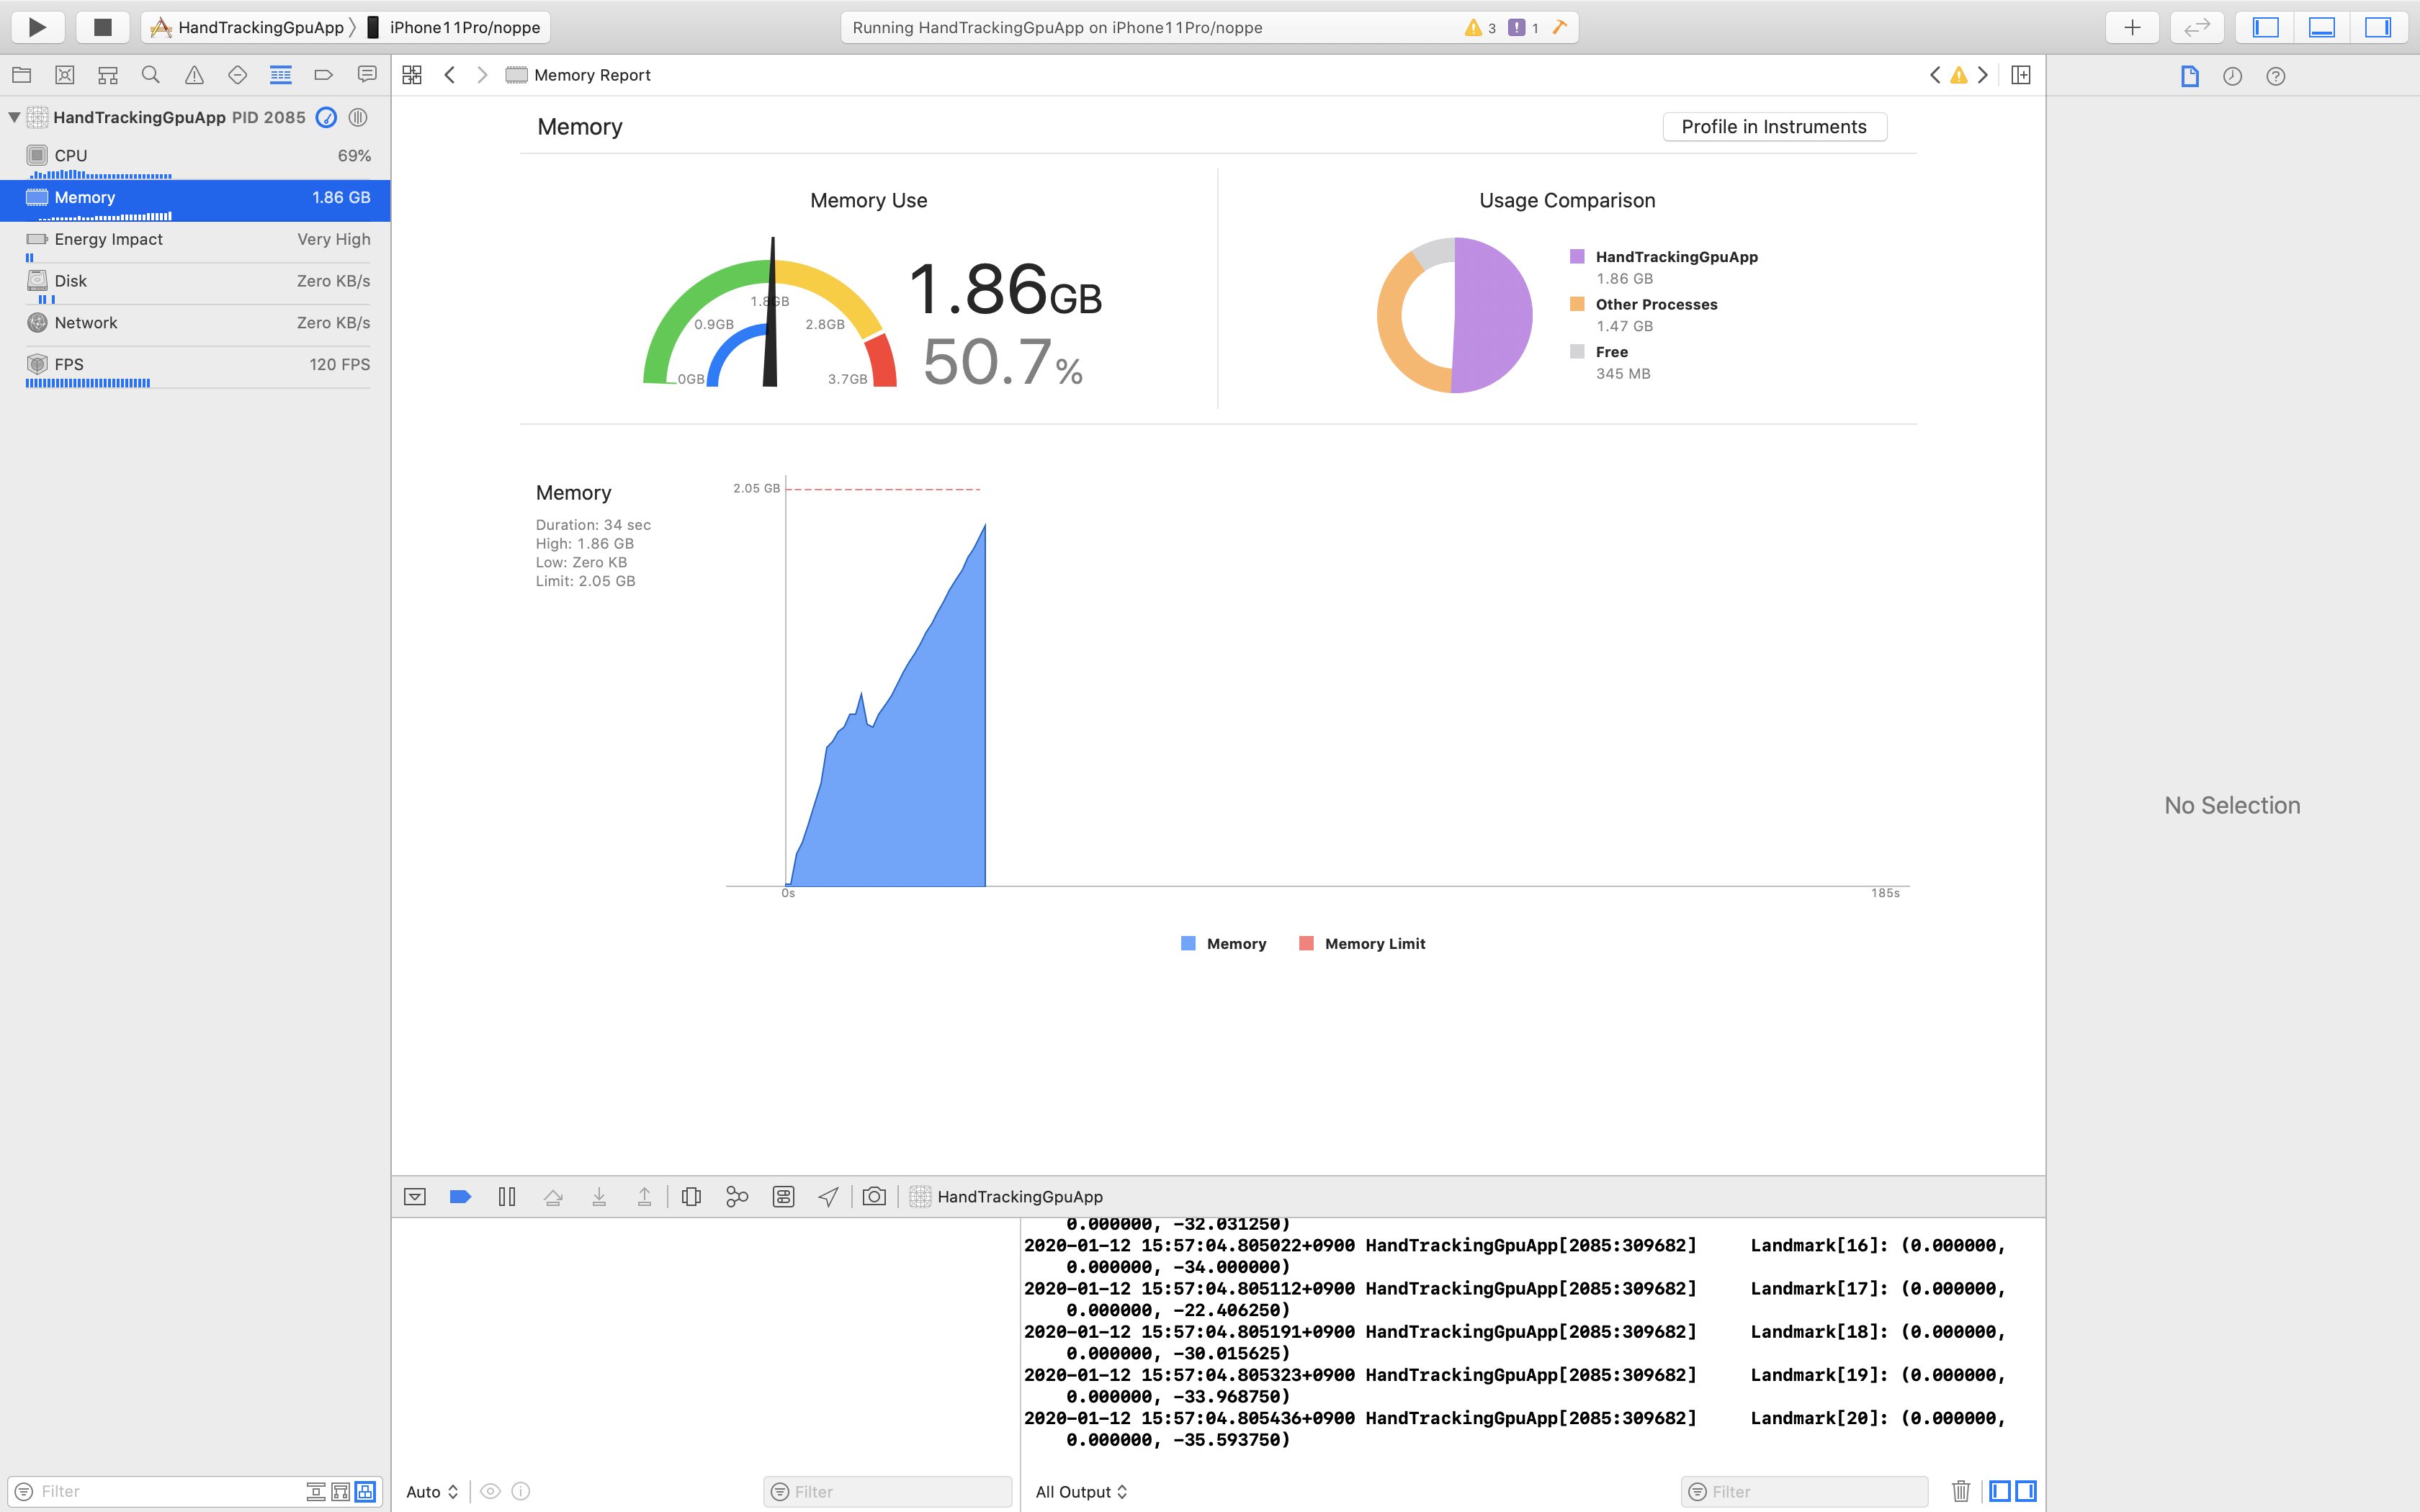This screenshot has height=1512, width=2420.
Task: Show the Quick Help inspector
Action: (2276, 76)
